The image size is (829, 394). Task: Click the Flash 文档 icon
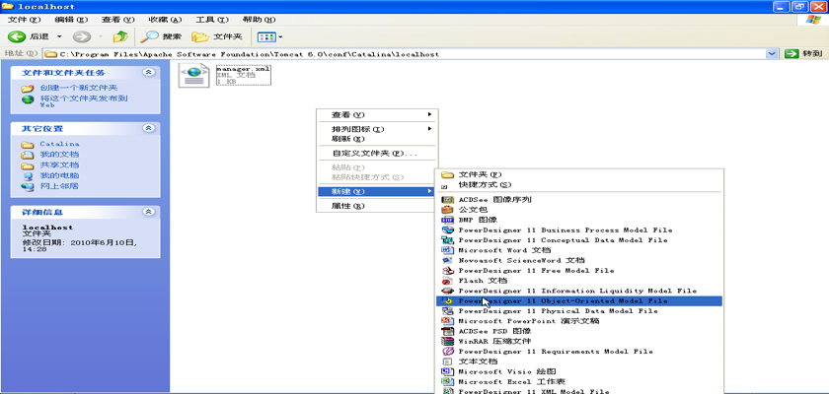pyautogui.click(x=448, y=281)
